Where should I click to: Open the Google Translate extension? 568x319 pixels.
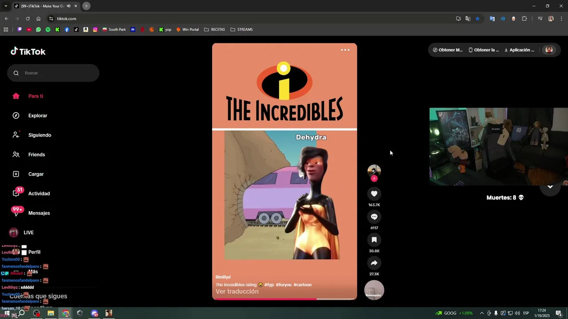click(x=492, y=19)
